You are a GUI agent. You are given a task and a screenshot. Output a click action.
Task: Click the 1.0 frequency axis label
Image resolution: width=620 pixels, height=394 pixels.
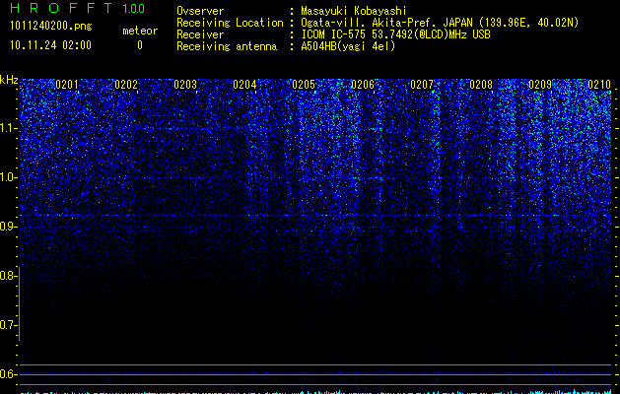pos(7,177)
